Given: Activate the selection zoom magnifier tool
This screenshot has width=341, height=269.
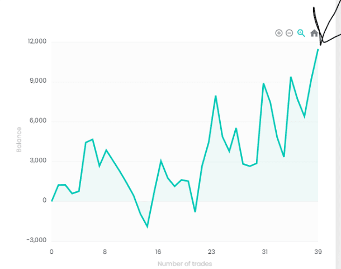Looking at the screenshot, I should [x=301, y=33].
